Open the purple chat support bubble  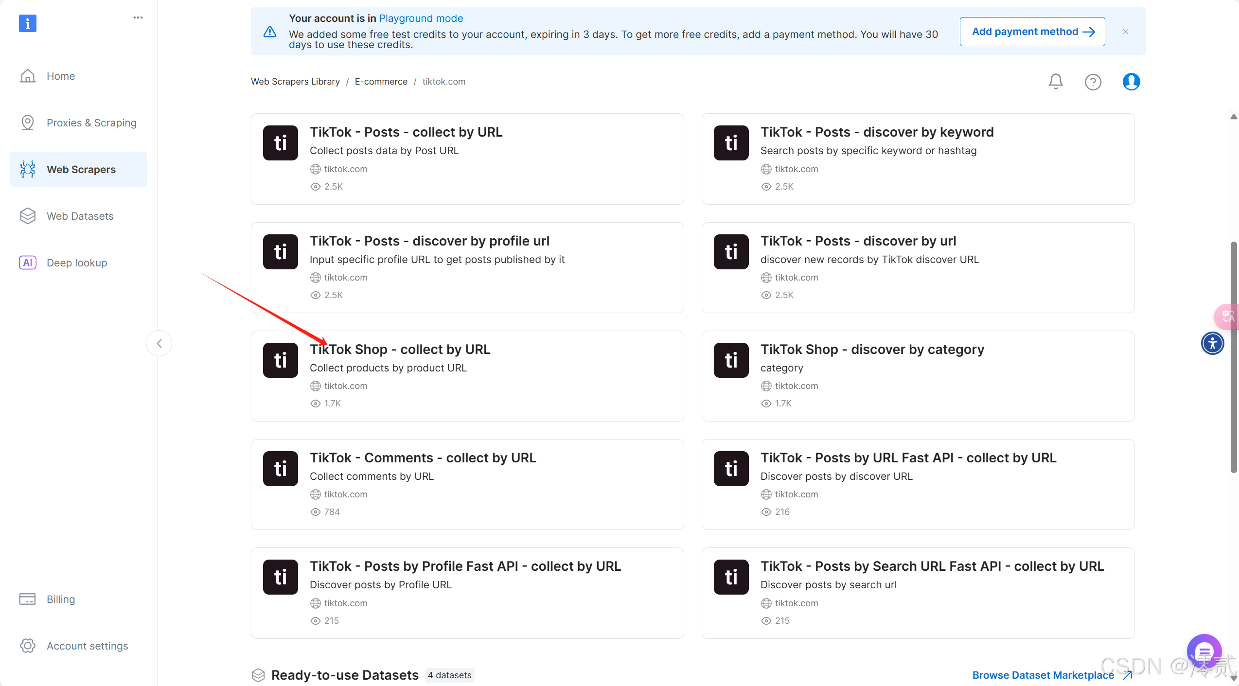pos(1204,651)
